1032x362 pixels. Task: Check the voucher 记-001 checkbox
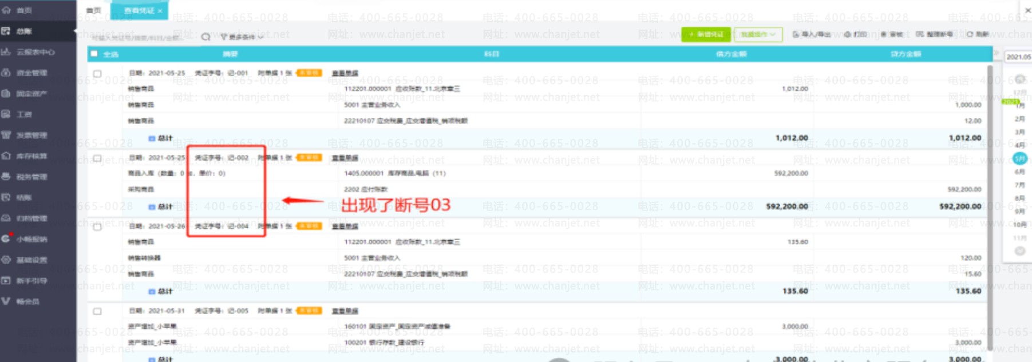pos(97,74)
